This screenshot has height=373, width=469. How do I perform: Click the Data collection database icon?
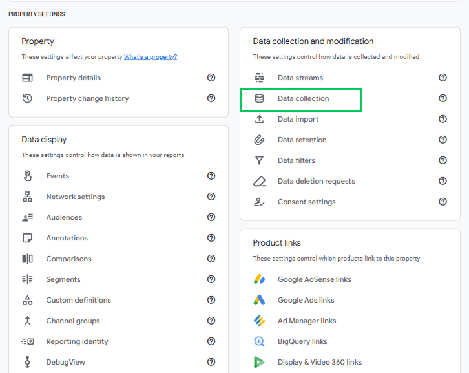click(259, 98)
